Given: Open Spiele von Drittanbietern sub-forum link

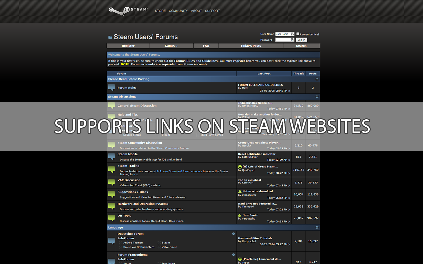Looking at the screenshot, I should click(138, 247).
